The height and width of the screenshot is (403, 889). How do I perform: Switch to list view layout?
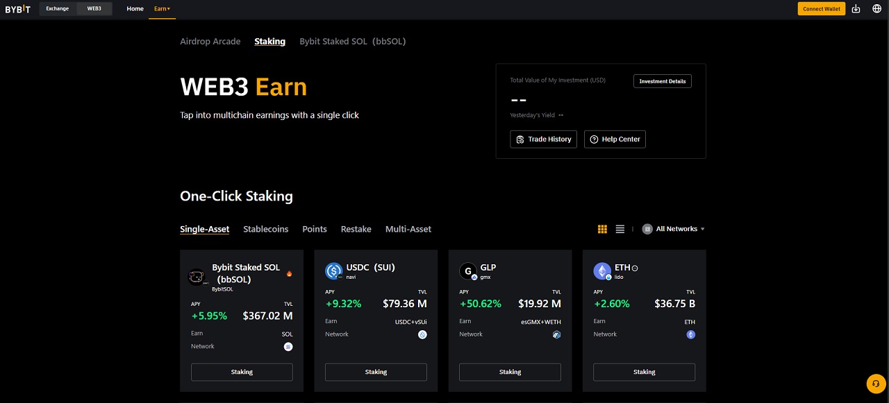click(x=620, y=228)
